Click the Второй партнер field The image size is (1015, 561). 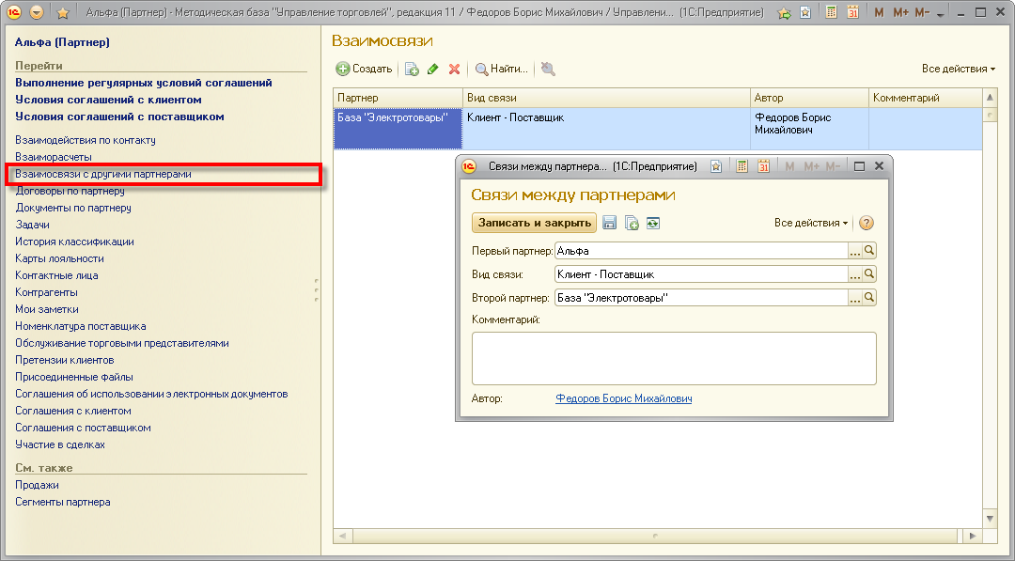pyautogui.click(x=701, y=298)
